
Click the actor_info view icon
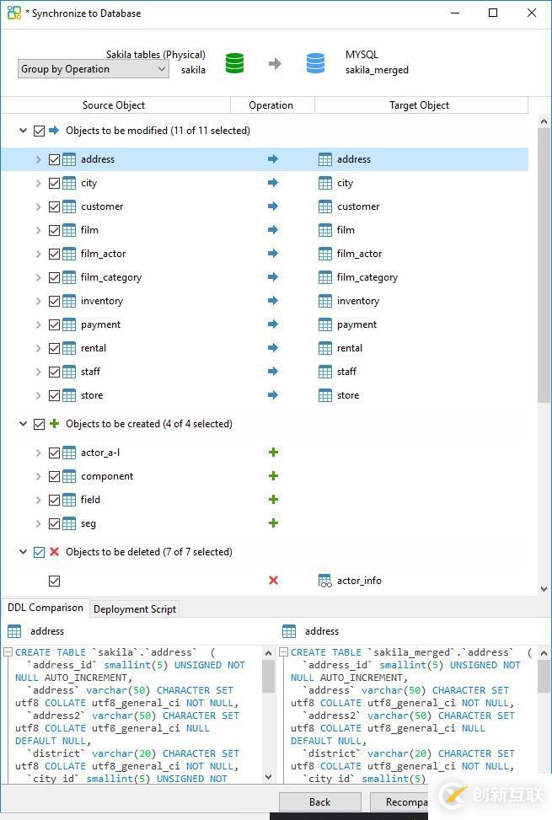(325, 581)
